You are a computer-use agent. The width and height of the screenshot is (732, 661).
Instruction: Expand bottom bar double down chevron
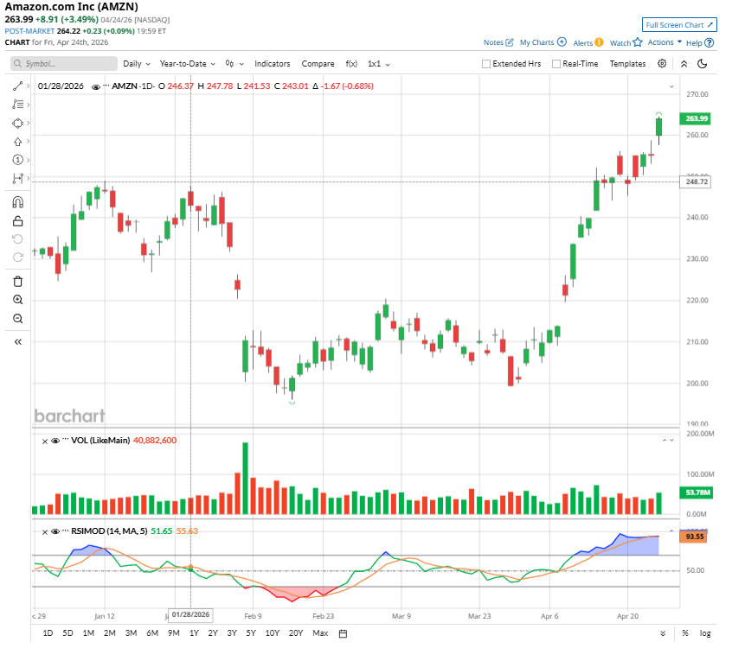tap(663, 633)
